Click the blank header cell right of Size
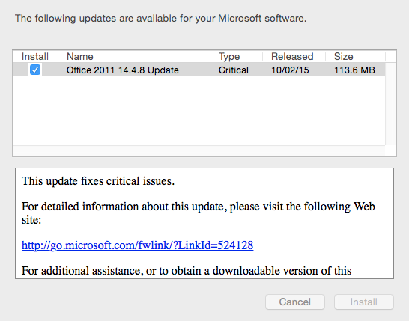The height and width of the screenshot is (321, 409). [391, 56]
